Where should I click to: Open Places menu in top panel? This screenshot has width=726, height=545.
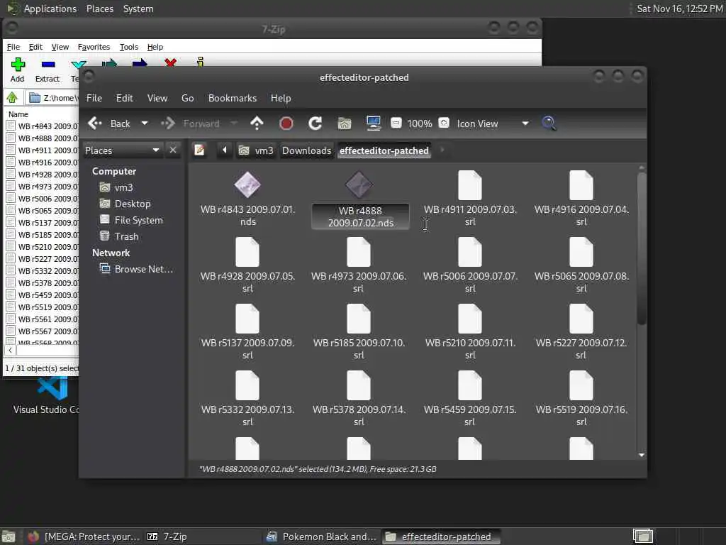click(x=99, y=9)
